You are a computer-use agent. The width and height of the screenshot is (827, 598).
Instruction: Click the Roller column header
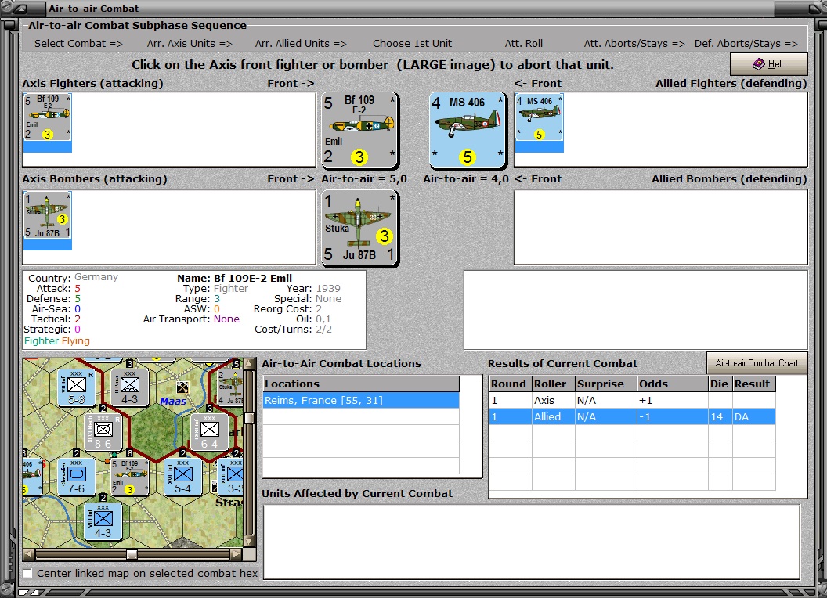point(553,384)
